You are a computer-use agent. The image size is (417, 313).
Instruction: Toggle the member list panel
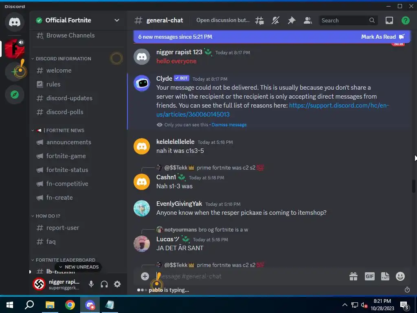coord(308,20)
